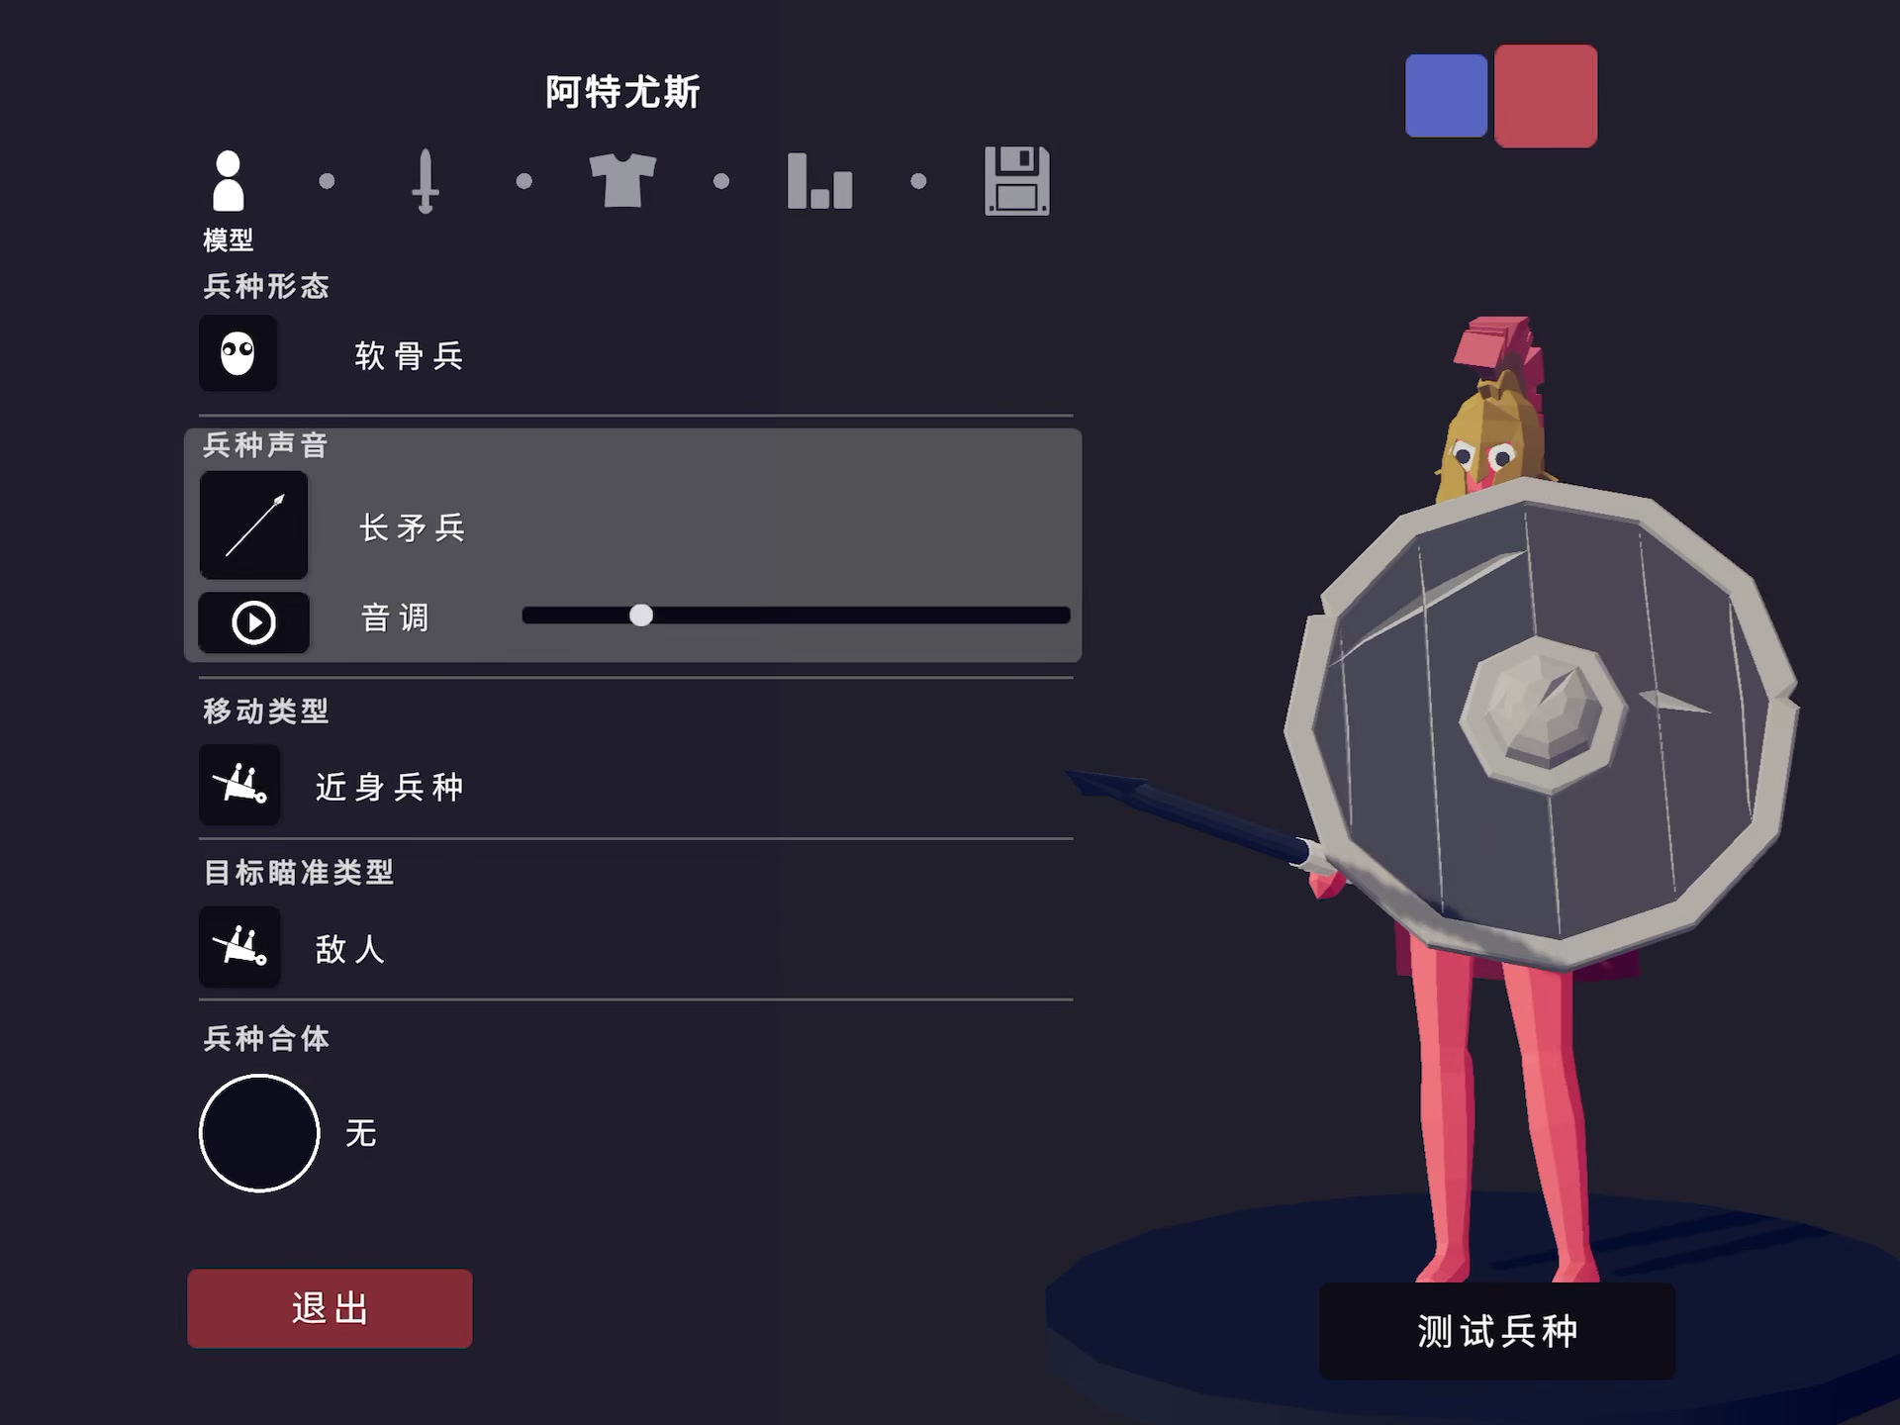Select the red team color swatch

click(1546, 96)
